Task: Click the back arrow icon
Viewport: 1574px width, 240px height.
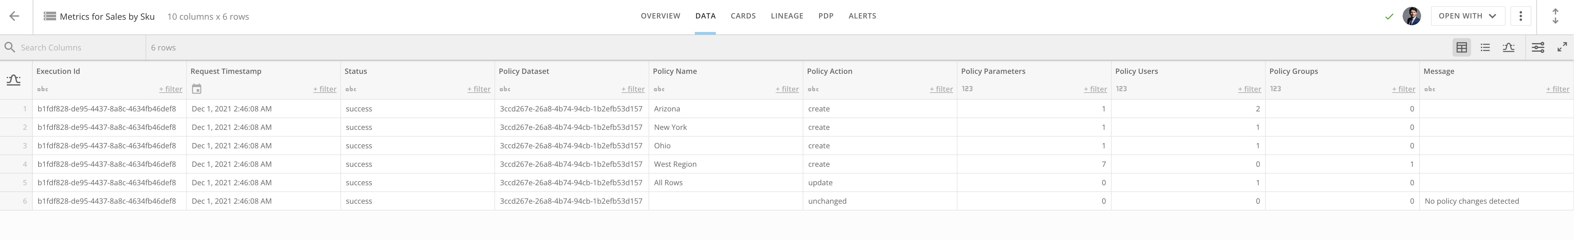Action: click(x=15, y=16)
